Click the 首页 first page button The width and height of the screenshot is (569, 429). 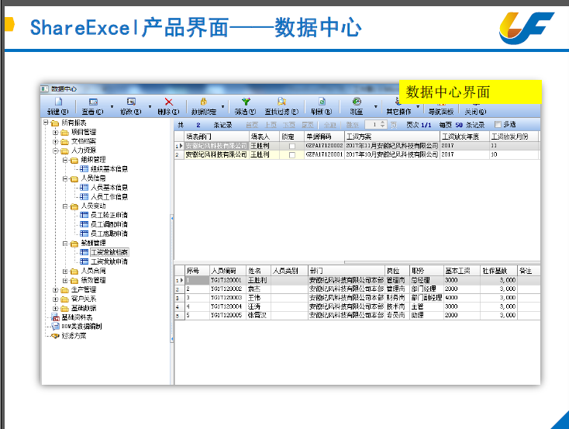click(x=251, y=125)
